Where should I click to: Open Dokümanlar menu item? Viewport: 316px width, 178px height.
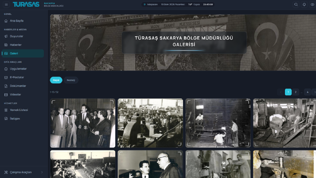pos(23,86)
